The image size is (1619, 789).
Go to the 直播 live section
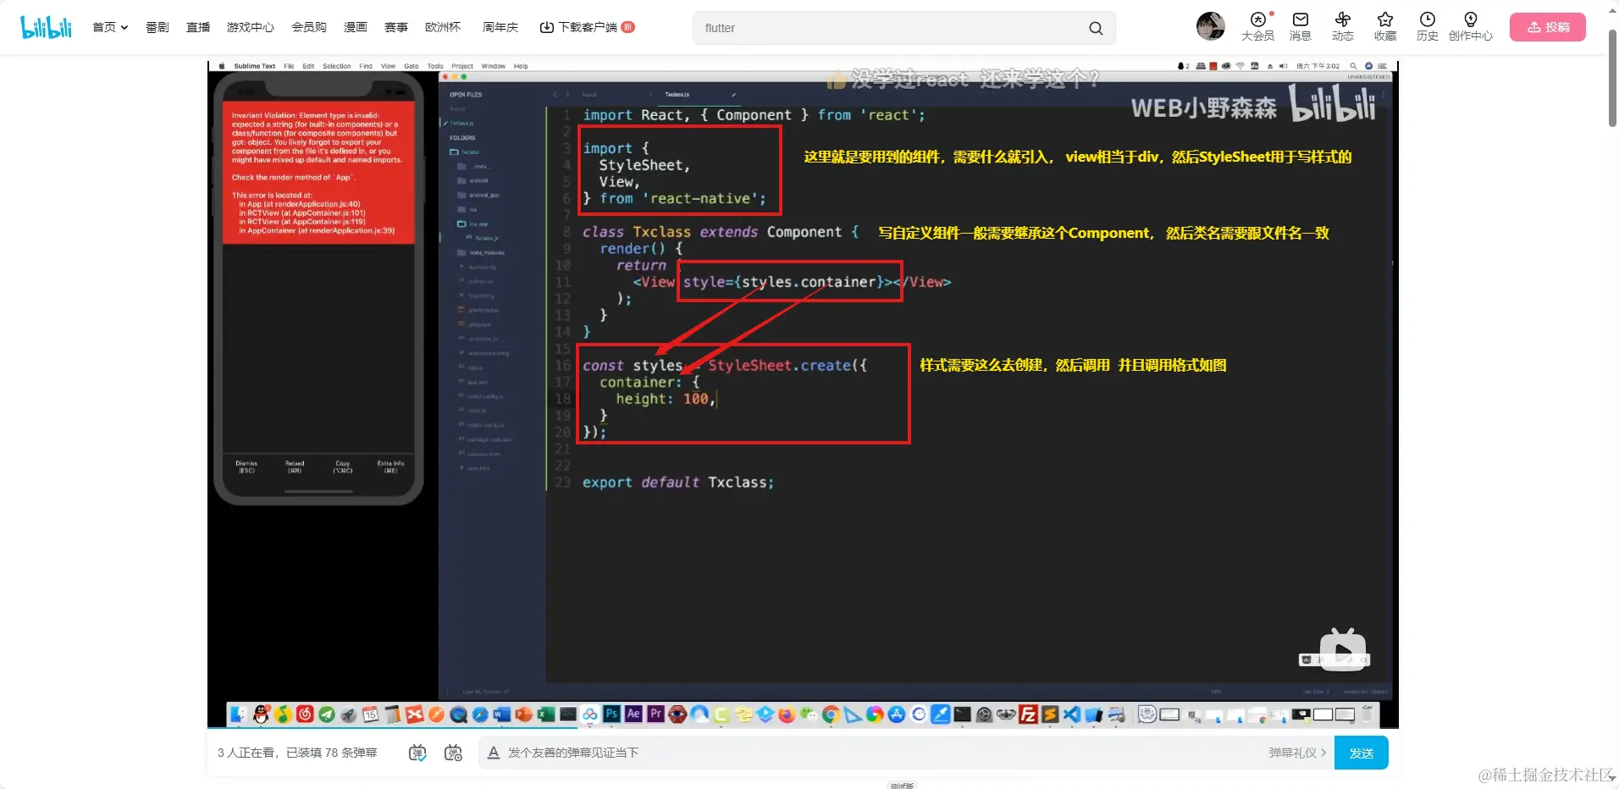pos(198,27)
